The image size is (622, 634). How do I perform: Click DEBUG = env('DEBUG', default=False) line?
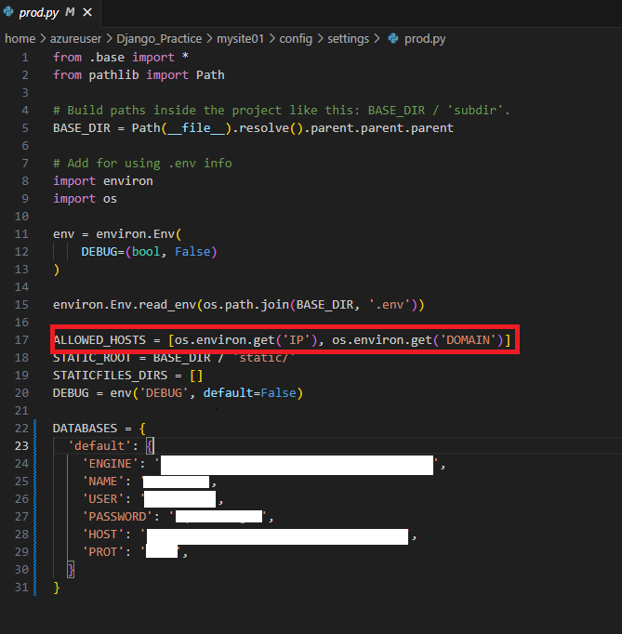click(x=178, y=393)
